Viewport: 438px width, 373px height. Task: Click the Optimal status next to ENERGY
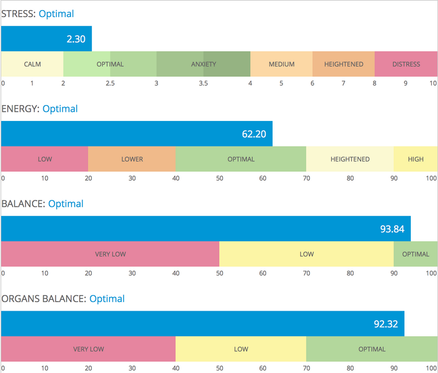pos(60,109)
